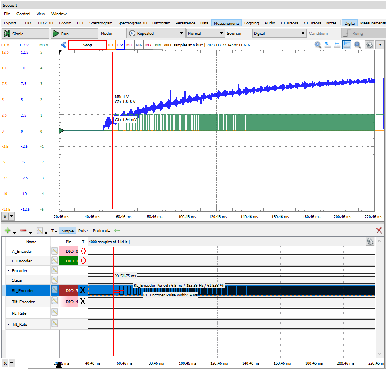Open the Digital source dropdown
386x369 pixels.
(x=279, y=33)
